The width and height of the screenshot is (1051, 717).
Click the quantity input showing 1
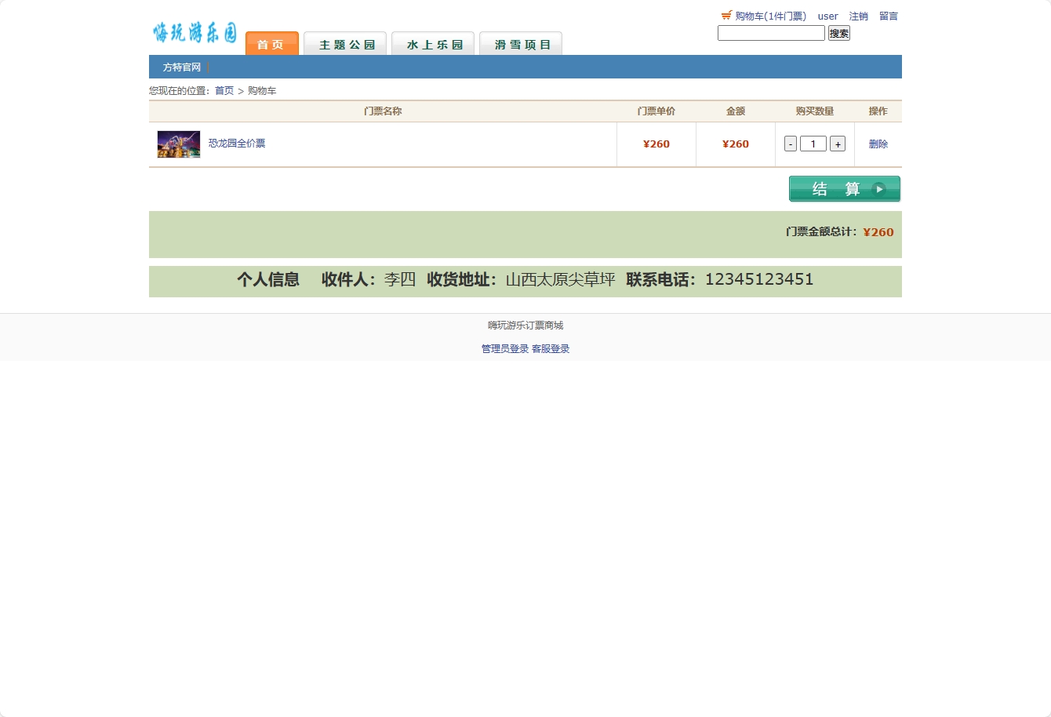point(813,144)
